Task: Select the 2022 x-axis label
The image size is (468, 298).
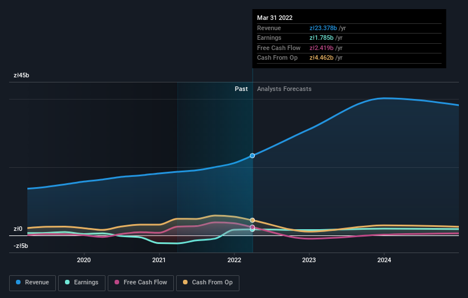Action: pyautogui.click(x=234, y=260)
